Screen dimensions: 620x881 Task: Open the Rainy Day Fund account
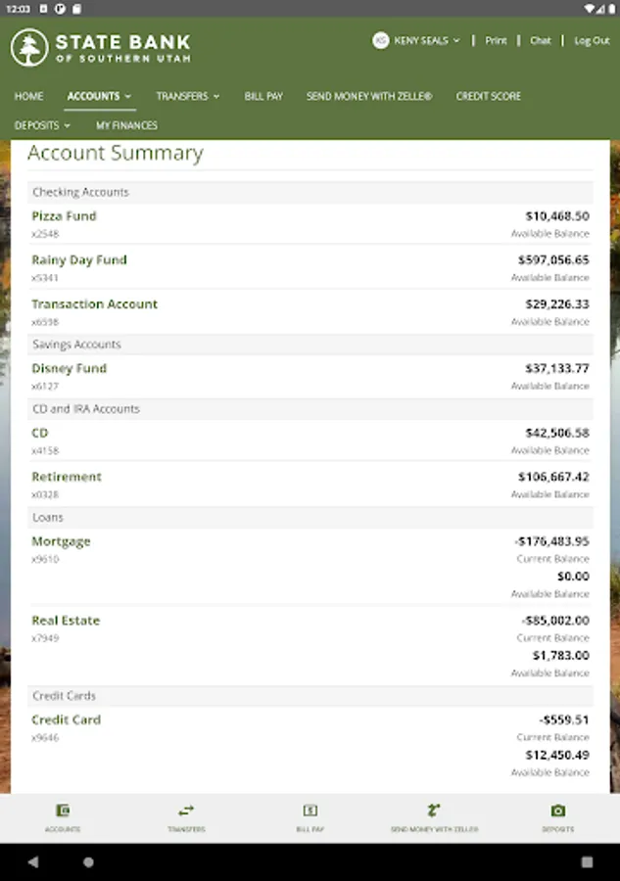[79, 260]
